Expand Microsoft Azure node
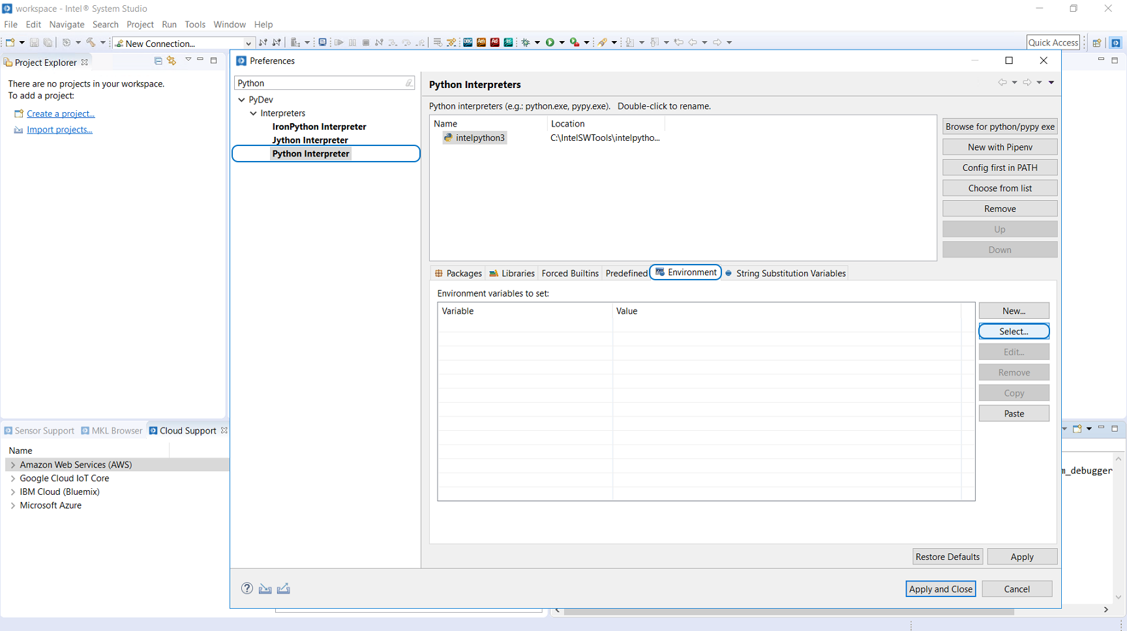Image resolution: width=1127 pixels, height=631 pixels. tap(13, 506)
